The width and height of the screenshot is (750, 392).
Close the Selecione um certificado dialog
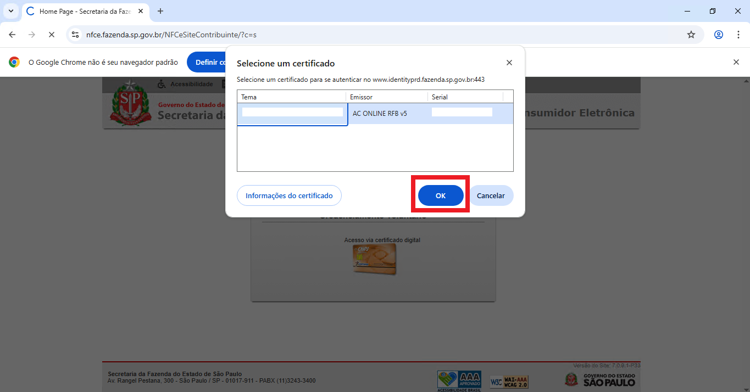click(x=509, y=63)
